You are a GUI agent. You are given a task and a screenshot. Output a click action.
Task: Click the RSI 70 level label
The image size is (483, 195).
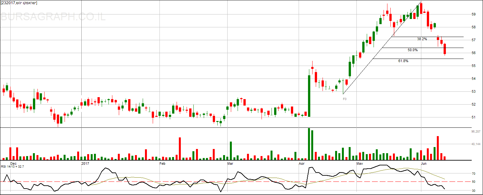tap(473, 174)
